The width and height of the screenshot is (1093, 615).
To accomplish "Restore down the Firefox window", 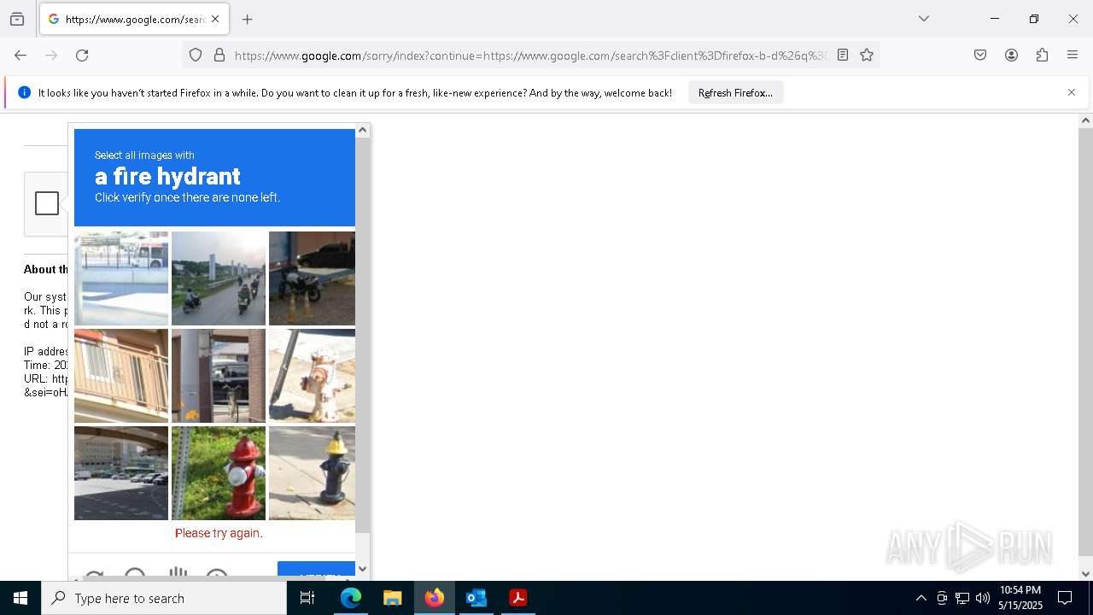I will coord(1034,19).
